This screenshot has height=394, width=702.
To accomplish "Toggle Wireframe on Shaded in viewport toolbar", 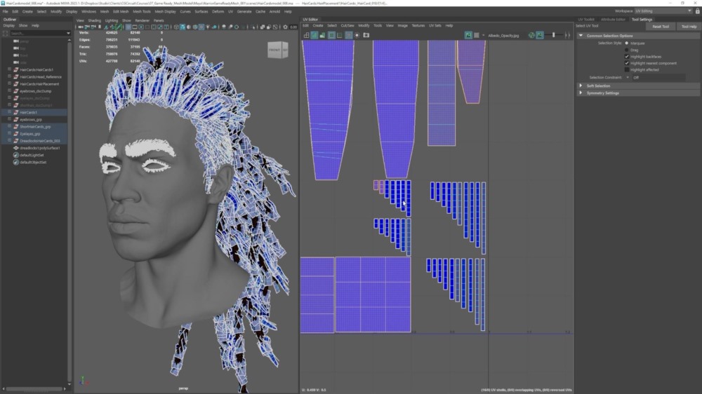I will [x=195, y=27].
